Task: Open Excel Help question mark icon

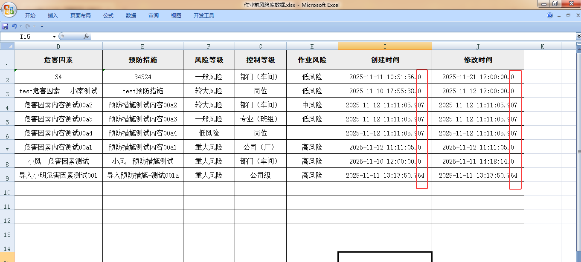Action: (x=550, y=16)
